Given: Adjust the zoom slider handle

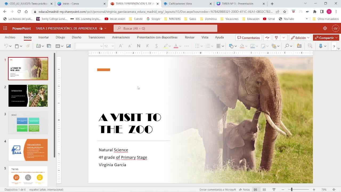Looking at the screenshot, I should coord(292,190).
